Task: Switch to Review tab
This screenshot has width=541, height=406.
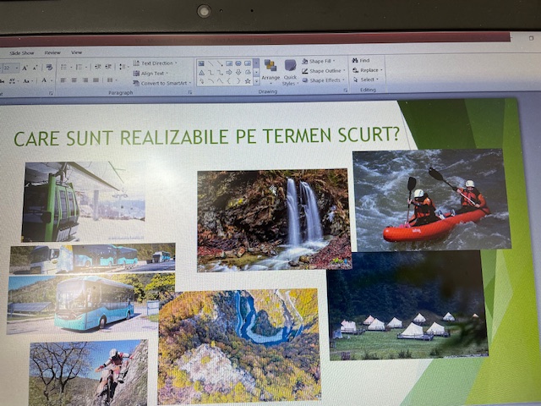Action: (52, 52)
